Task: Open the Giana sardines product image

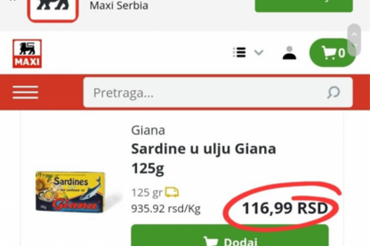Action: 70,192
